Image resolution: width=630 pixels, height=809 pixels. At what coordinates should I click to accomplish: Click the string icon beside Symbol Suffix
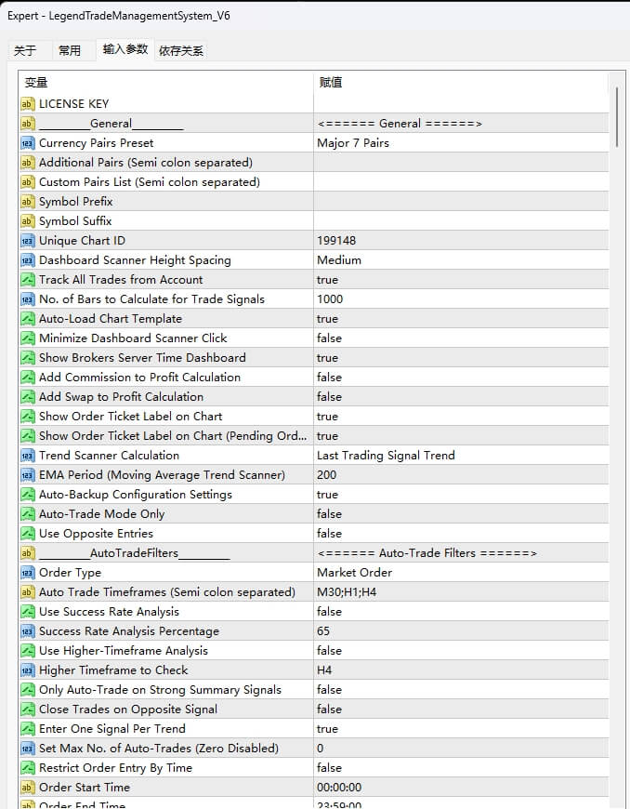27,221
